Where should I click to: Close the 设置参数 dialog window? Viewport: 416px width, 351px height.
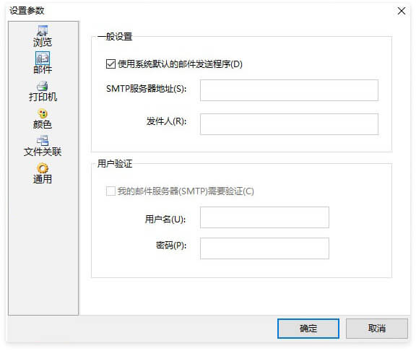pos(402,11)
